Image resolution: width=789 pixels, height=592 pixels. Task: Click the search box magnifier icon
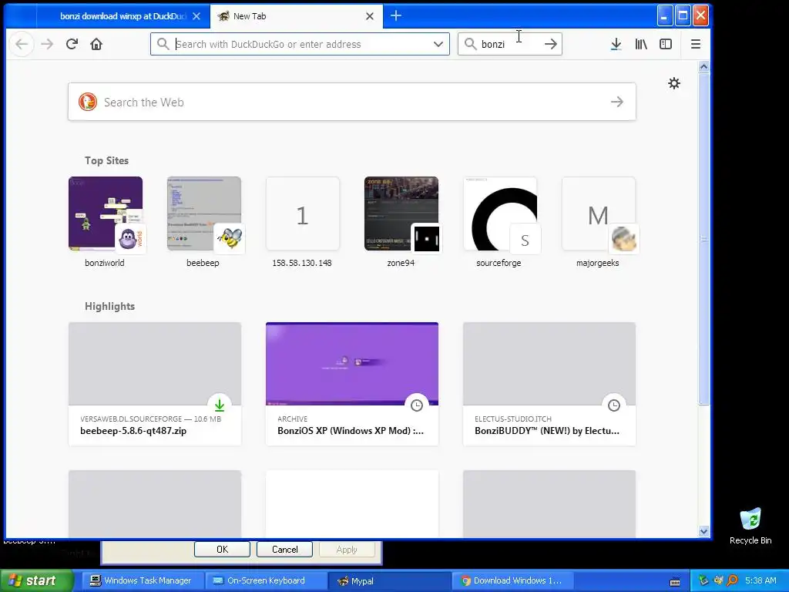click(470, 44)
